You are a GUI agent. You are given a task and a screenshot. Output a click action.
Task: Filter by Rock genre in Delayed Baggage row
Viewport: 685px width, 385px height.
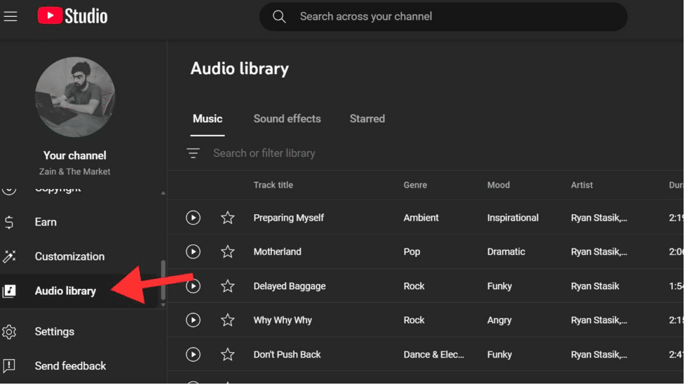point(414,286)
